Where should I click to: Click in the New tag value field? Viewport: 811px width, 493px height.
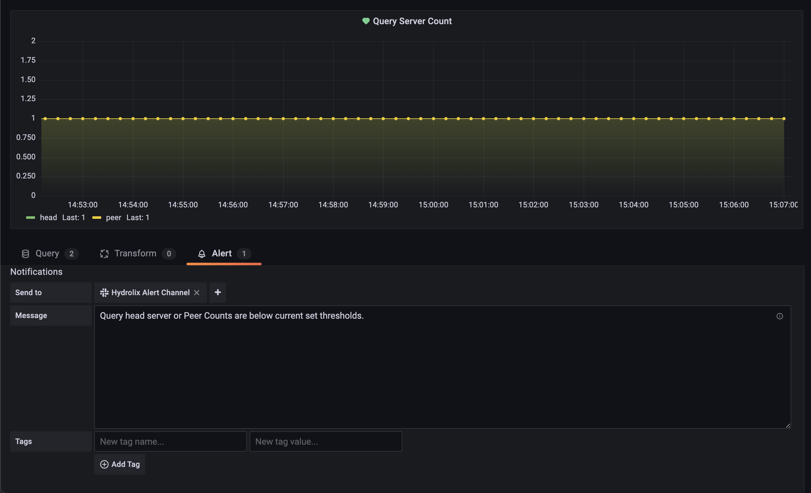click(326, 441)
